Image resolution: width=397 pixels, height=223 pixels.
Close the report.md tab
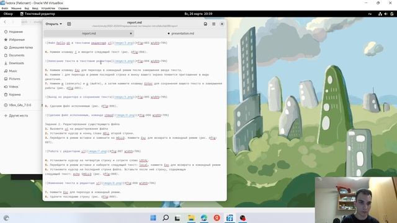tap(131, 33)
